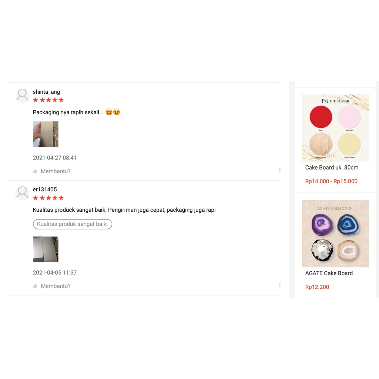The image size is (379, 379).
Task: Click Membantu? under er131405's review
Action: (x=56, y=286)
